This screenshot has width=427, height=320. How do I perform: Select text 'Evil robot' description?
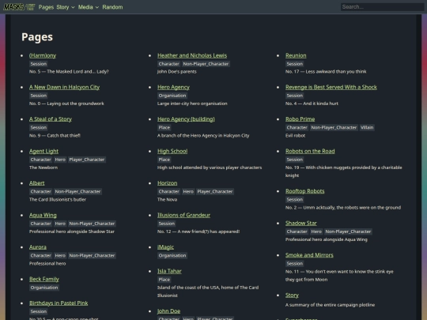tap(295, 136)
